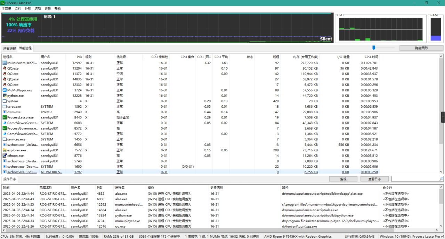Click the 运行时间 status bar entry
The image size is (445, 239).
[x=360, y=237]
